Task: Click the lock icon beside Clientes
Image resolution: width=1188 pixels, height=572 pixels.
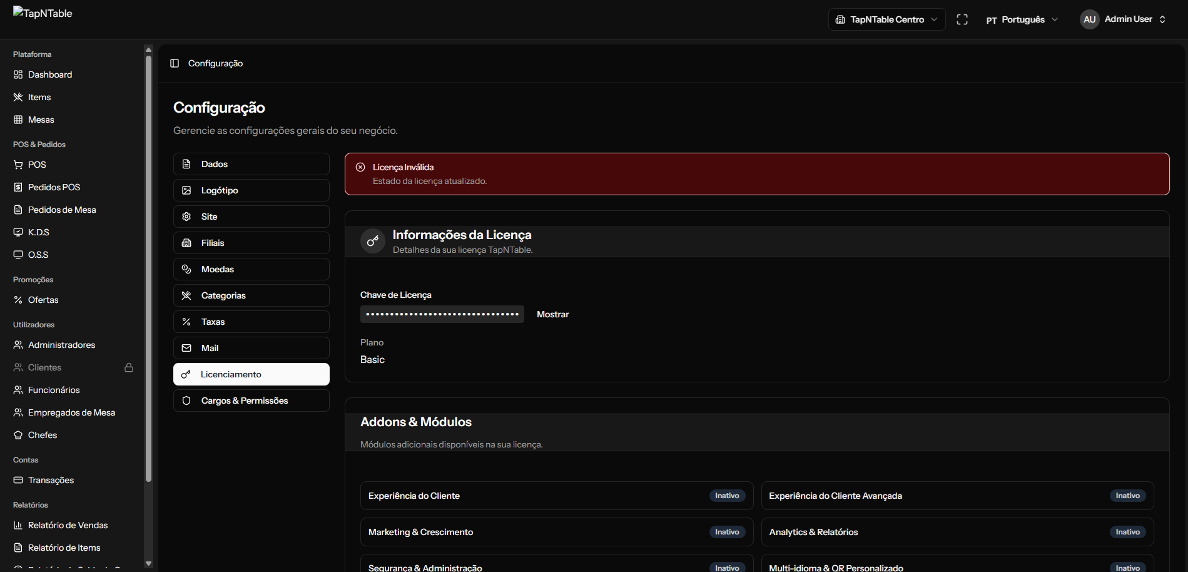Action: coord(129,367)
